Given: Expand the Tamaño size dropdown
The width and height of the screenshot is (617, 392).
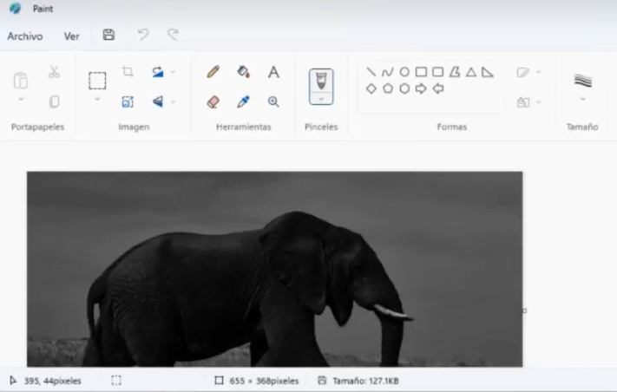Looking at the screenshot, I should tap(582, 99).
